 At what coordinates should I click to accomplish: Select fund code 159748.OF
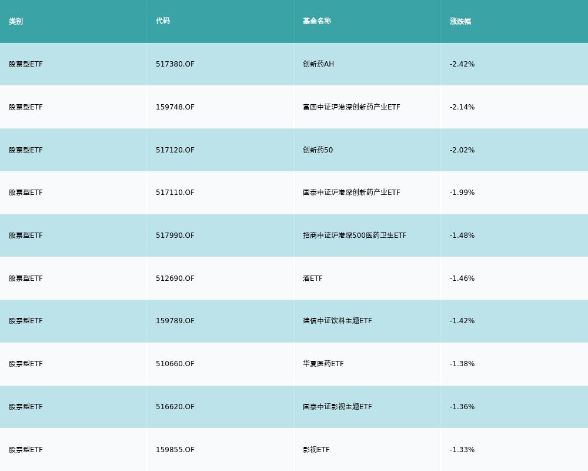click(175, 107)
